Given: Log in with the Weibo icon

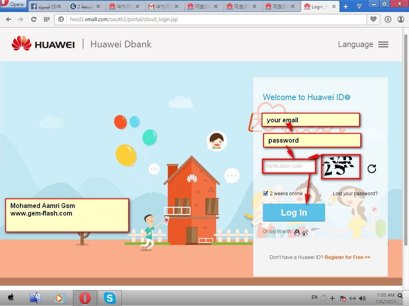Looking at the screenshot, I should pyautogui.click(x=305, y=233).
